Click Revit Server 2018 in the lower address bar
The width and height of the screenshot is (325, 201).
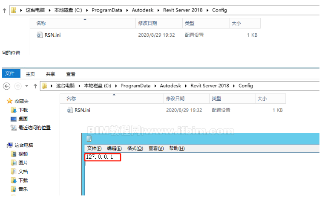210,86
